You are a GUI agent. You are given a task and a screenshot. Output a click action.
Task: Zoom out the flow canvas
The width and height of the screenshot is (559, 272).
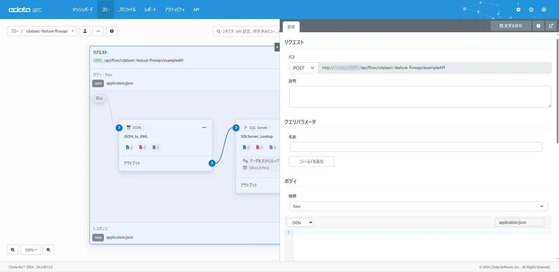coord(48,250)
